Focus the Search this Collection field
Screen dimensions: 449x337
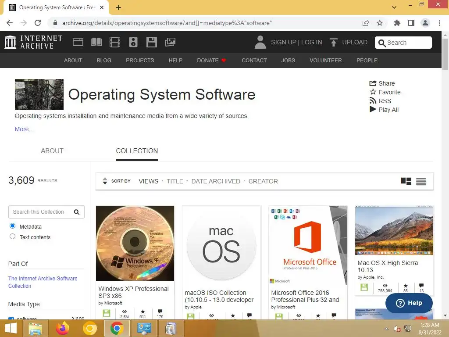coord(46,212)
